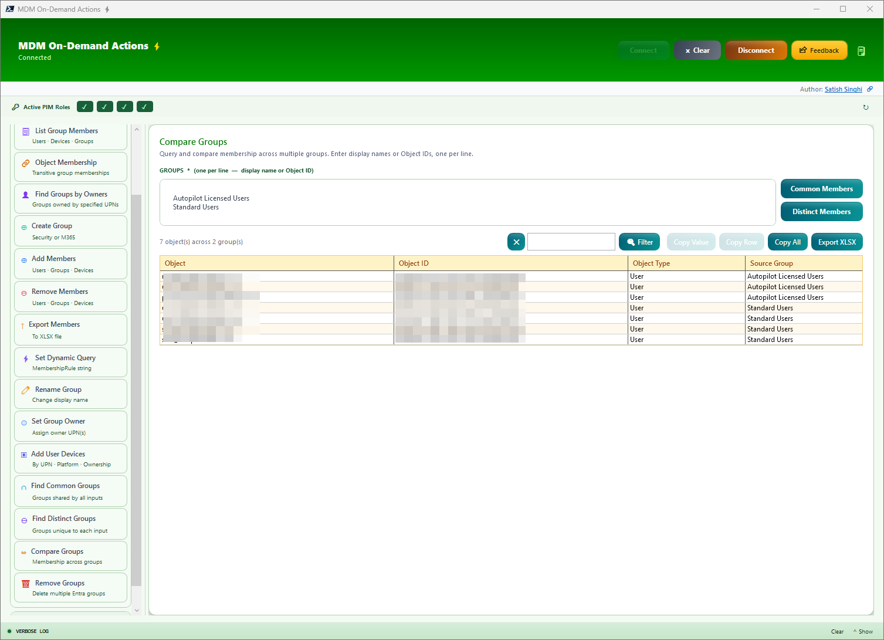Select Find Common Groups in the sidebar

(x=70, y=490)
